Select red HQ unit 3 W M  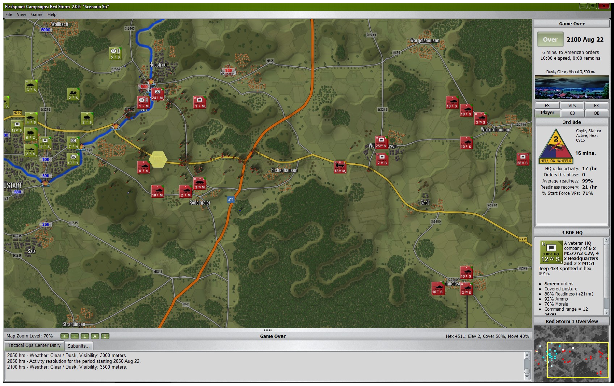point(199,183)
